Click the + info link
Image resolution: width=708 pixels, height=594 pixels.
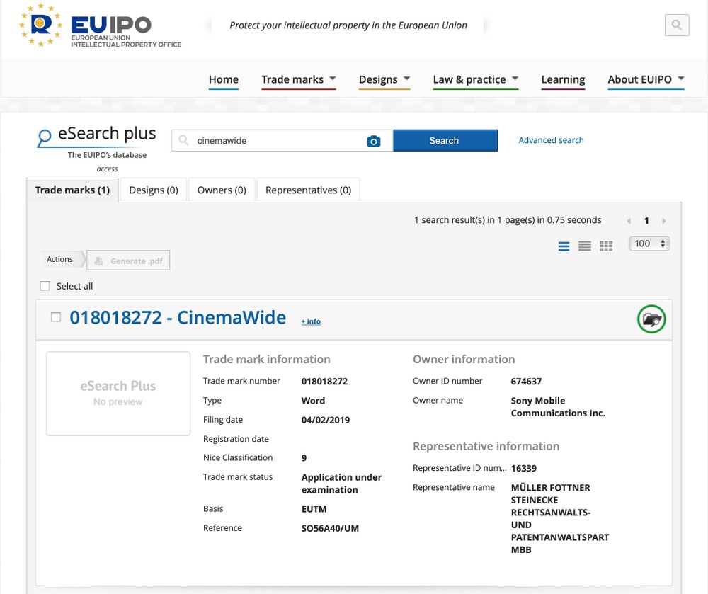[311, 321]
